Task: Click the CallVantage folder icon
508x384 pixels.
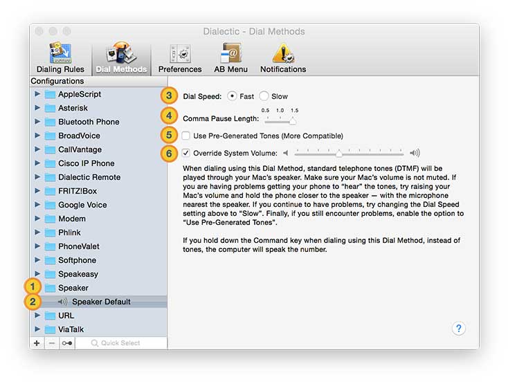Action: [x=50, y=149]
